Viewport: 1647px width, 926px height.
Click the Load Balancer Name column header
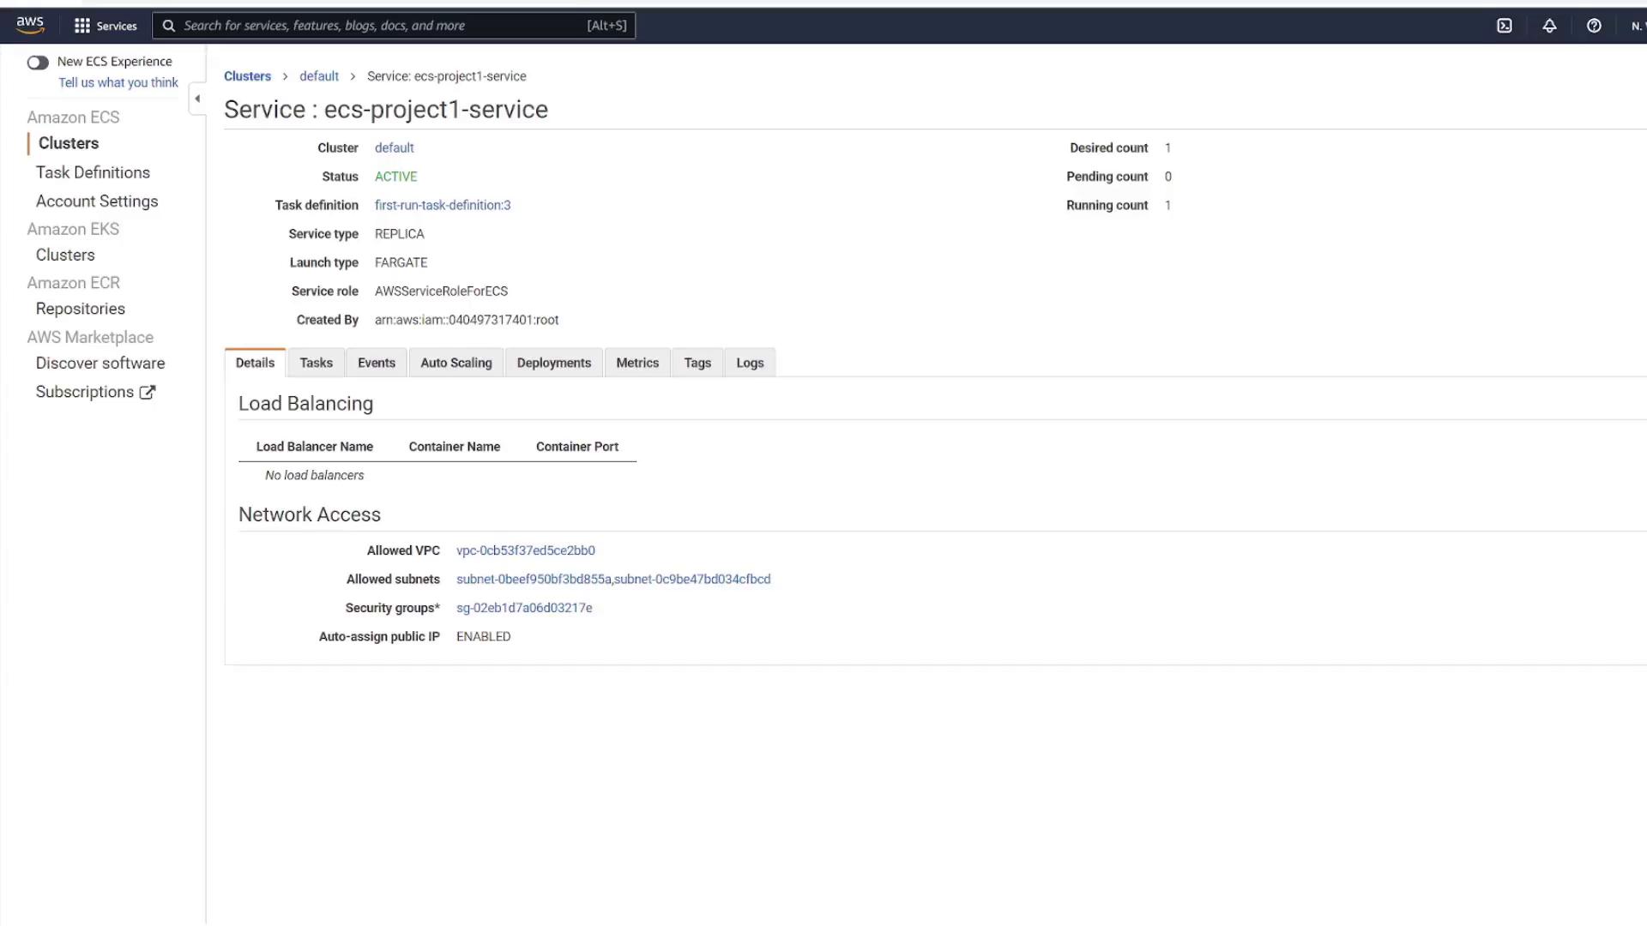[x=315, y=447]
